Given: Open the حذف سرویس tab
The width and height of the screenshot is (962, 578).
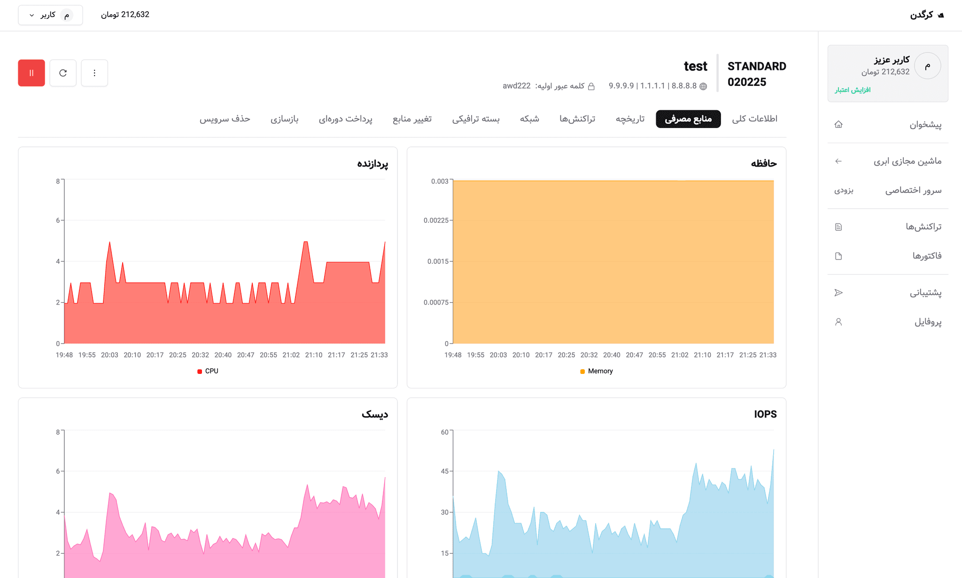Looking at the screenshot, I should click(225, 119).
